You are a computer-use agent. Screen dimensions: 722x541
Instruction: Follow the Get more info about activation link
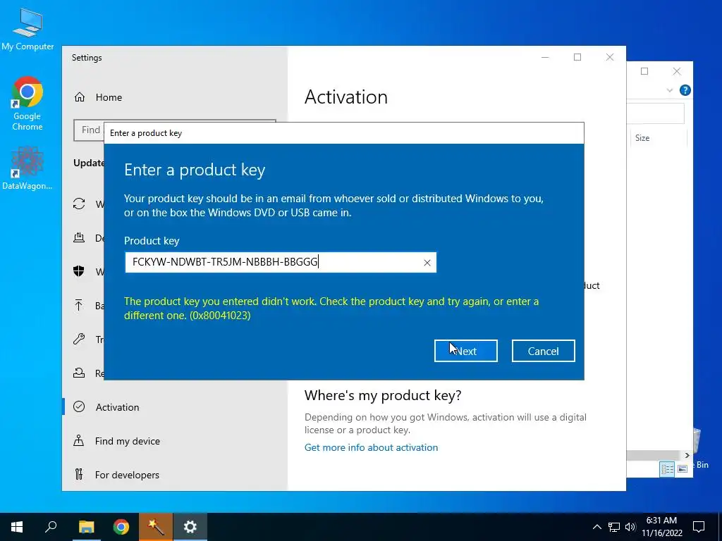371,447
